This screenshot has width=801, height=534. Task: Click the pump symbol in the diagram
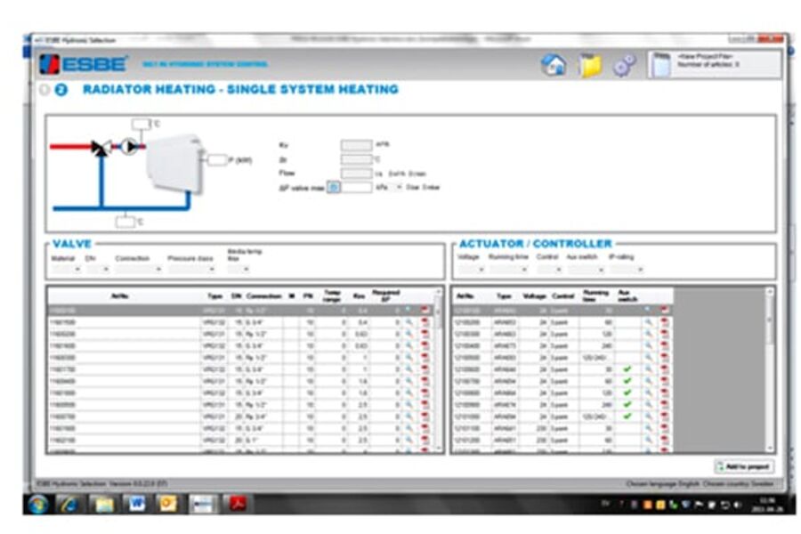(131, 147)
